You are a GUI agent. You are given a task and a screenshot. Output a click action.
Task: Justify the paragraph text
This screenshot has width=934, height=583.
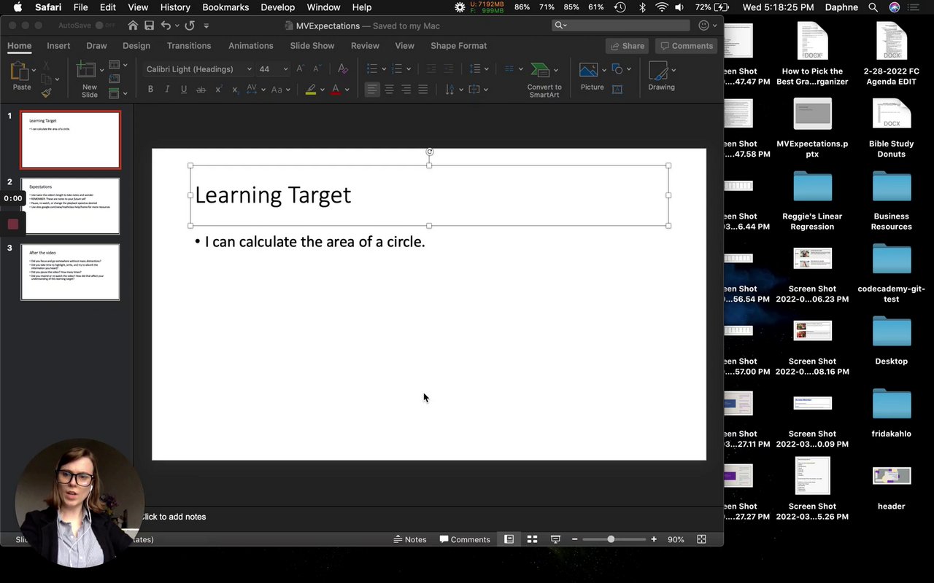[x=422, y=90]
